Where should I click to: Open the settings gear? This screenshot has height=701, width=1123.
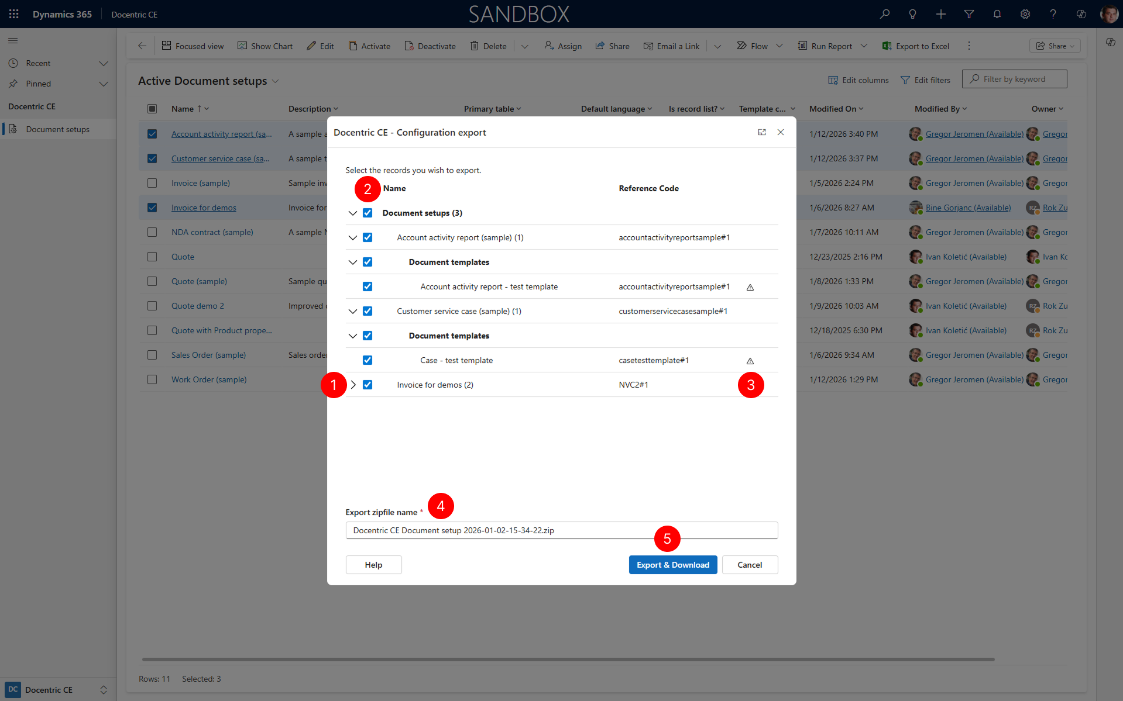pos(1025,14)
